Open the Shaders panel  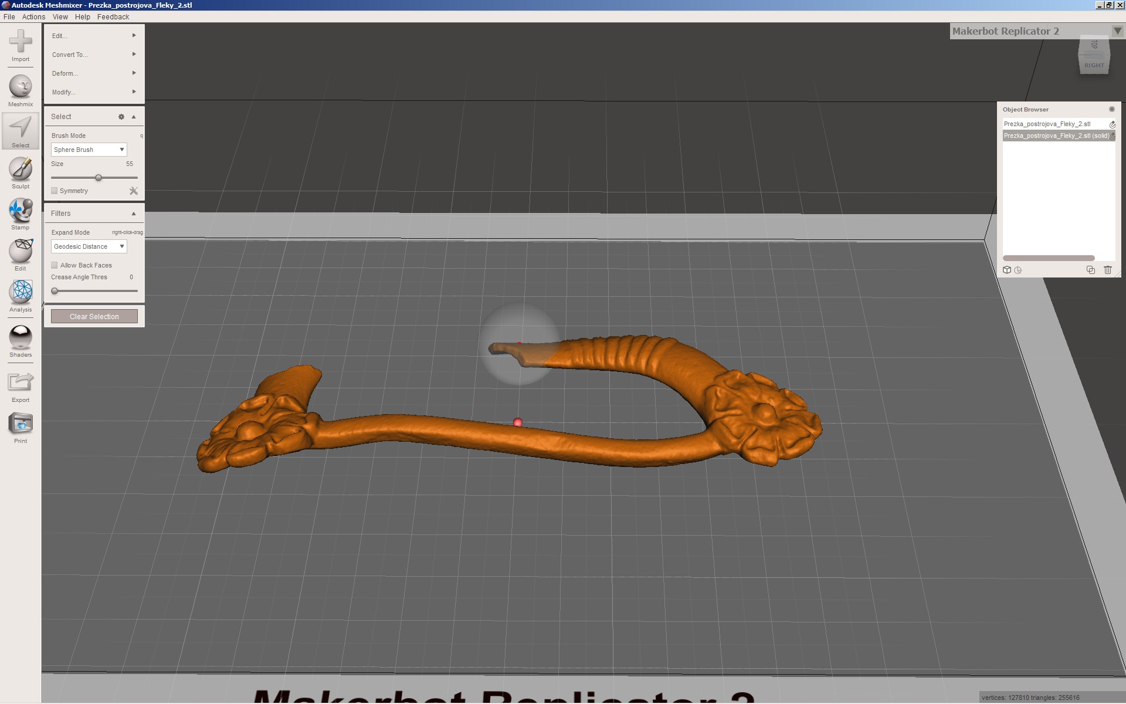click(21, 337)
